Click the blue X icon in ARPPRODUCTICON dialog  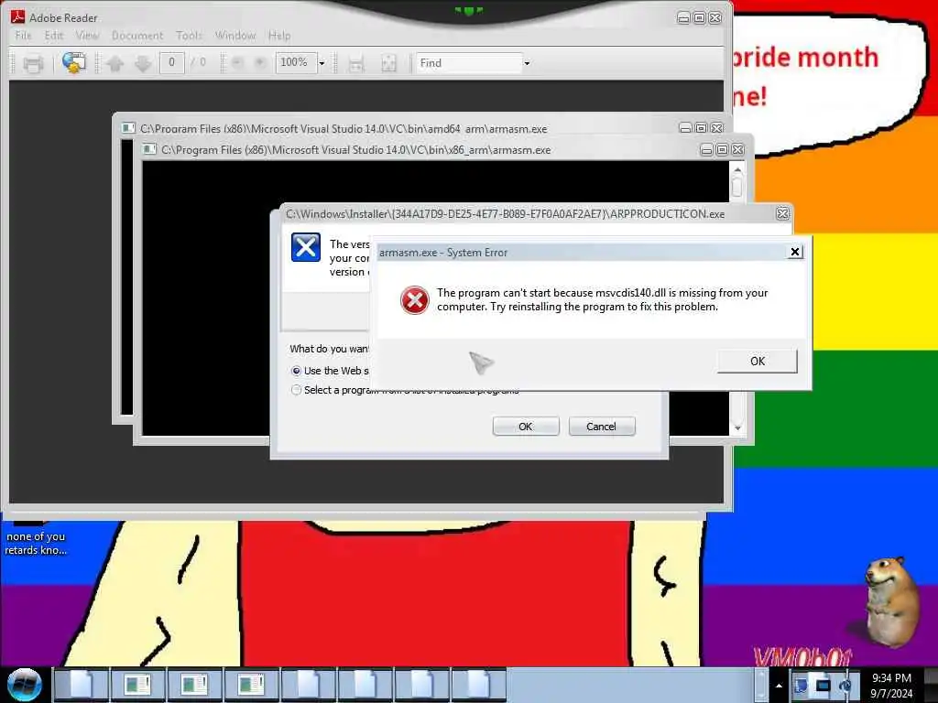click(306, 247)
